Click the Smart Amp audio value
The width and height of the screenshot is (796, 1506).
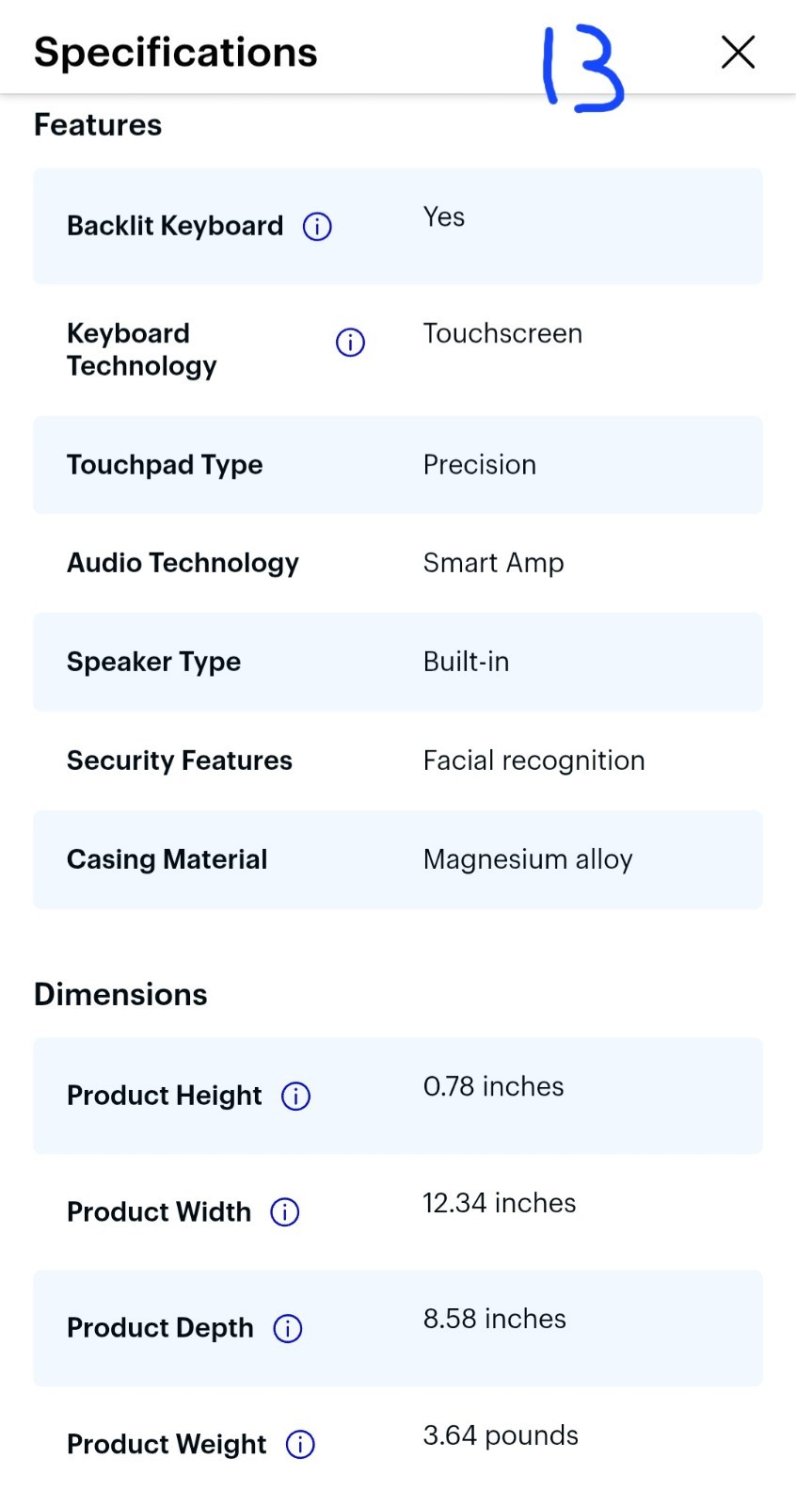click(493, 563)
